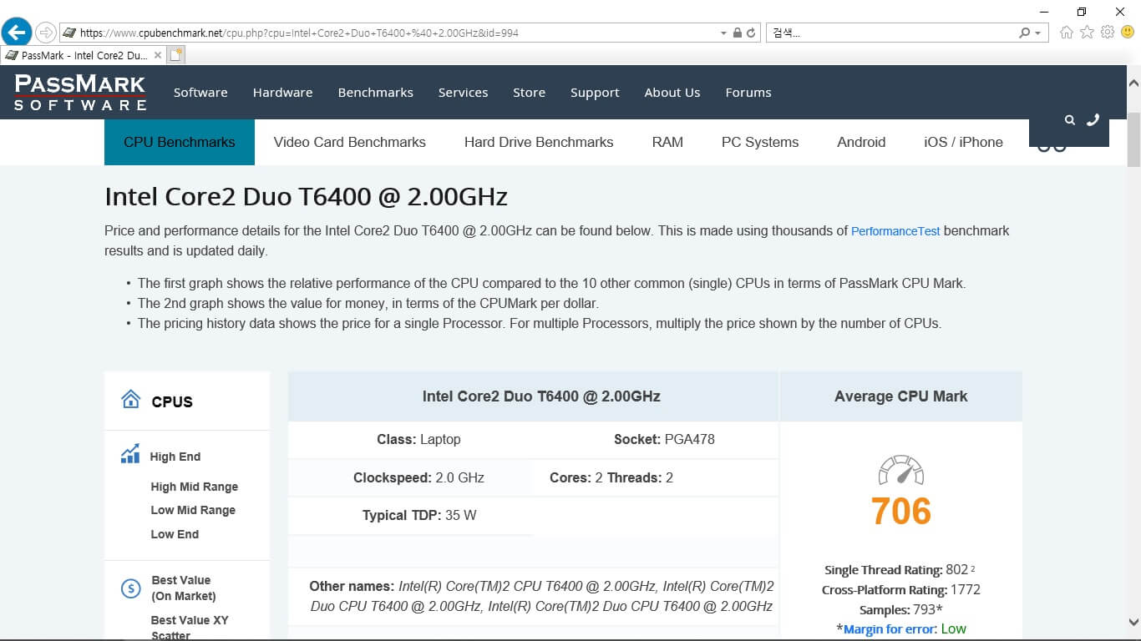Select the PassMark - Intel Core2 Du... tab

[84, 56]
